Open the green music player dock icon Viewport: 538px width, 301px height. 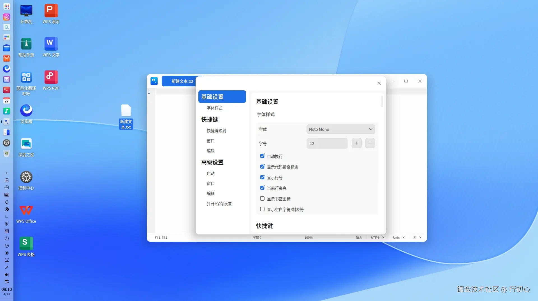click(7, 111)
